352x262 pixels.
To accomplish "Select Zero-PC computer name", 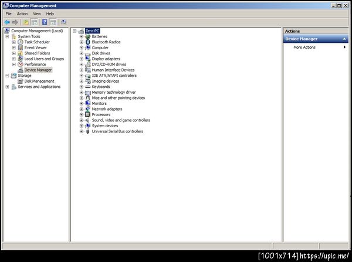I will (92, 31).
